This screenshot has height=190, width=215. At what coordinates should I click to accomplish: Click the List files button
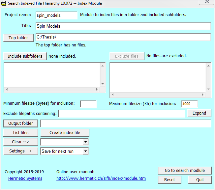[x=21, y=133]
